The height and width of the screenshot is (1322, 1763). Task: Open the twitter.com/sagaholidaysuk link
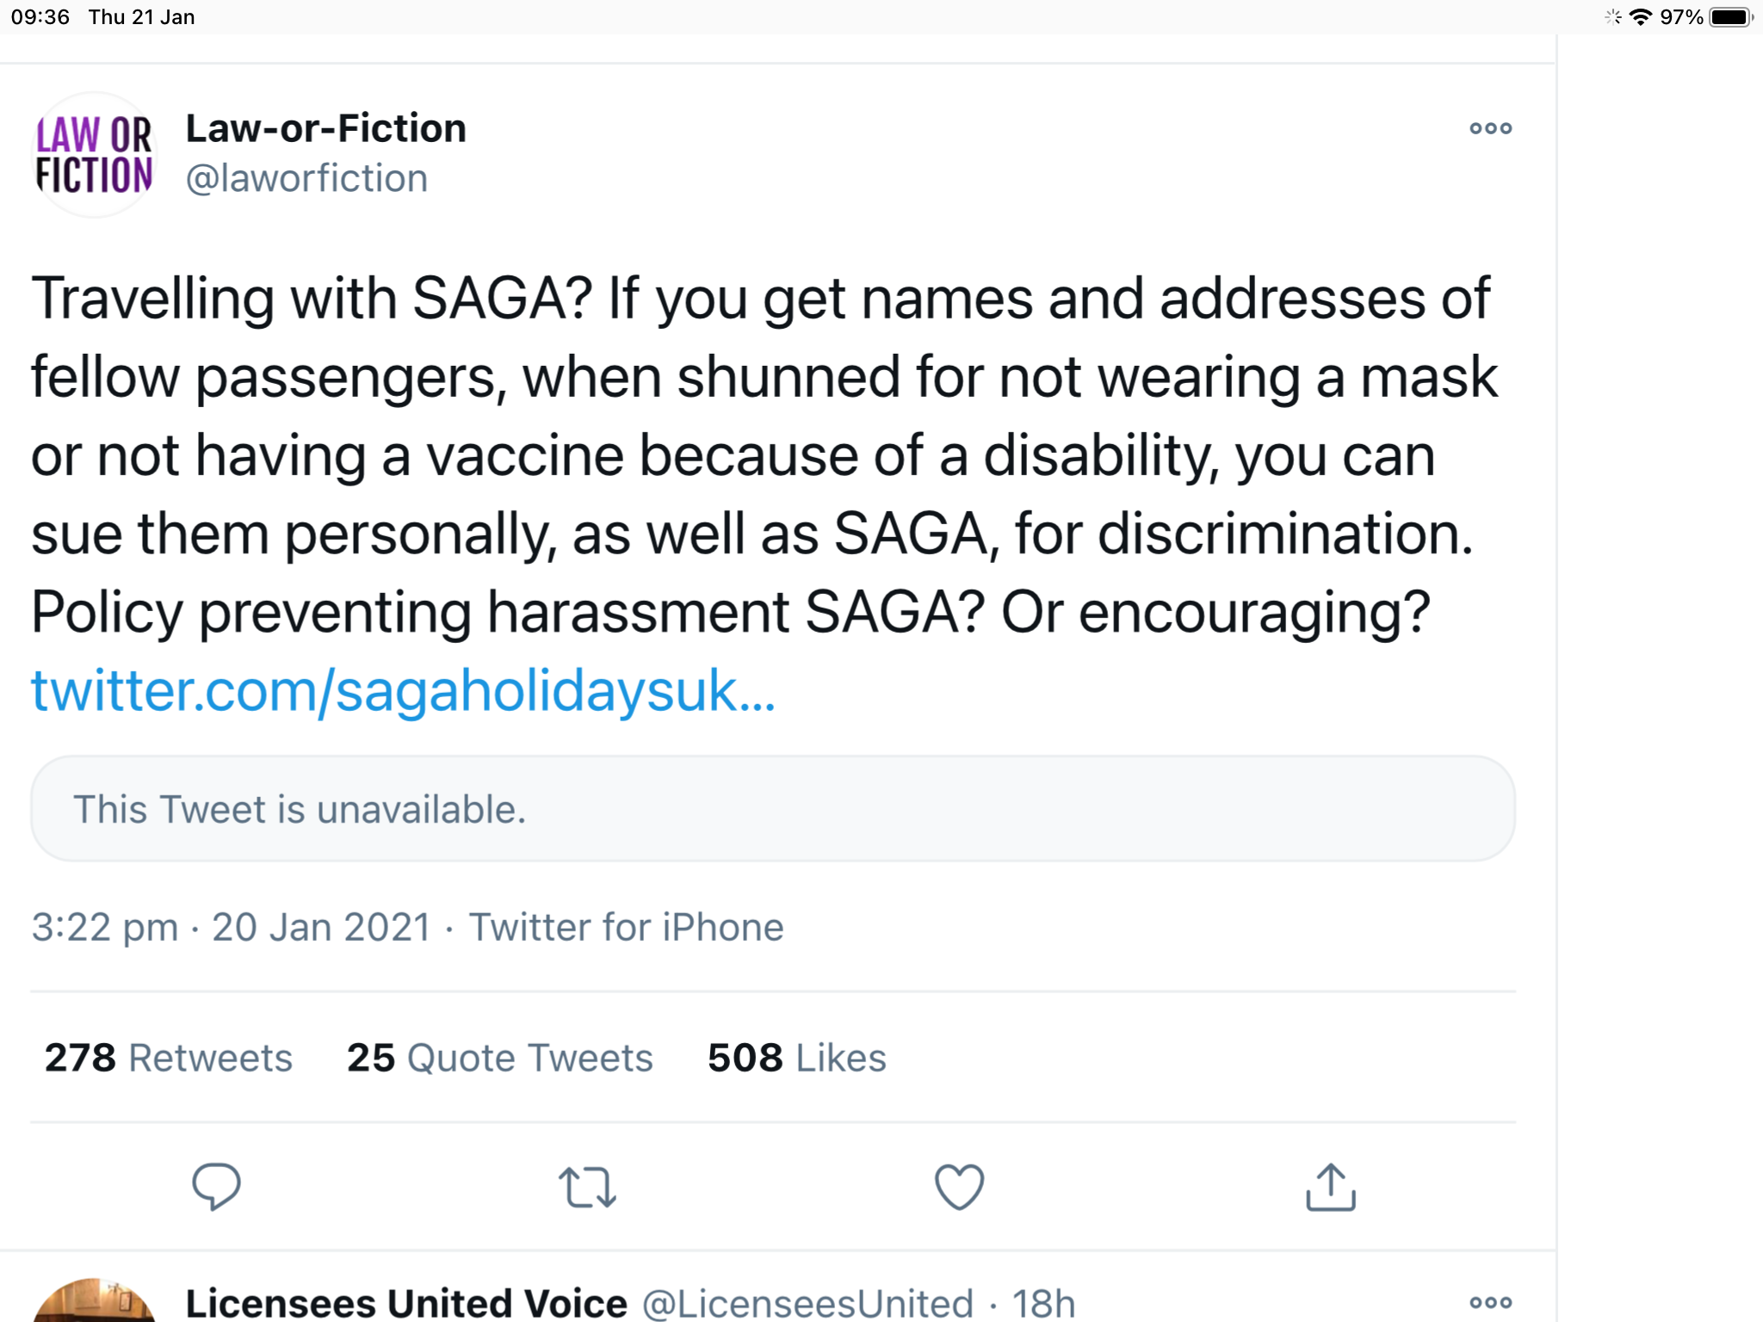coord(403,690)
